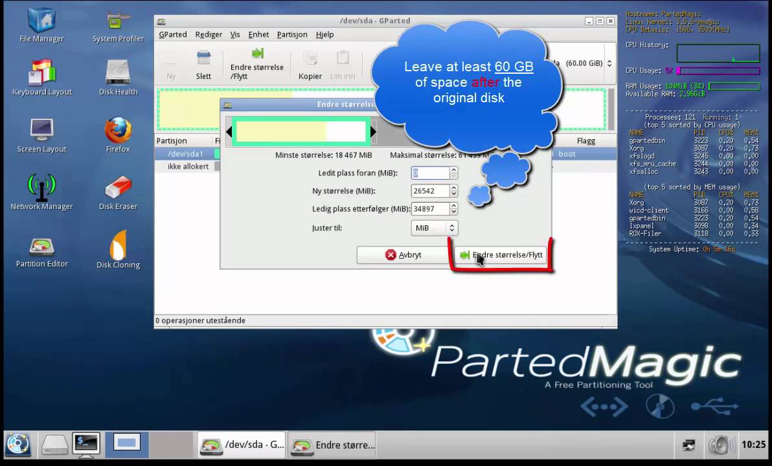Click the GParted window title bar icon
The height and width of the screenshot is (466, 772).
click(x=161, y=21)
